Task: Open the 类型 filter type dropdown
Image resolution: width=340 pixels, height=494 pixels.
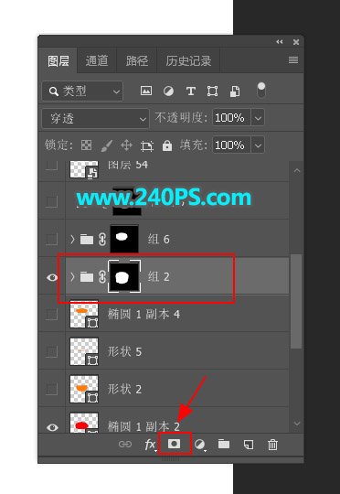Action: coord(82,91)
